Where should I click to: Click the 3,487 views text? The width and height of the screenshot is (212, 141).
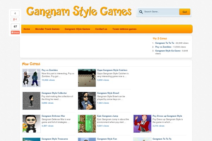[47, 126]
